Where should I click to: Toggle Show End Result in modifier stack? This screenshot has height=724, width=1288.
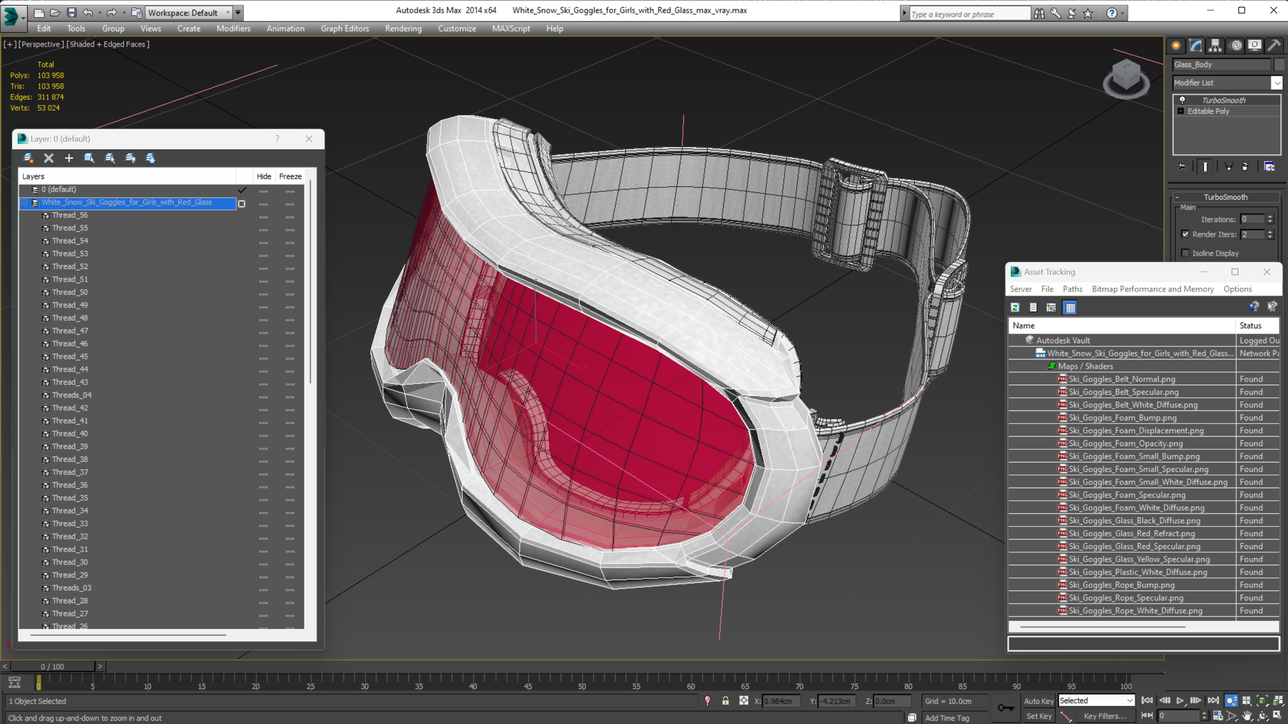[1205, 166]
